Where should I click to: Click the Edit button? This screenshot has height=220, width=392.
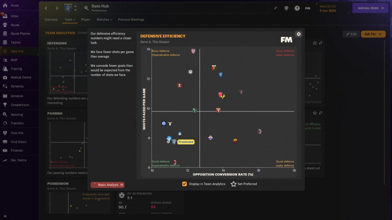(x=351, y=34)
